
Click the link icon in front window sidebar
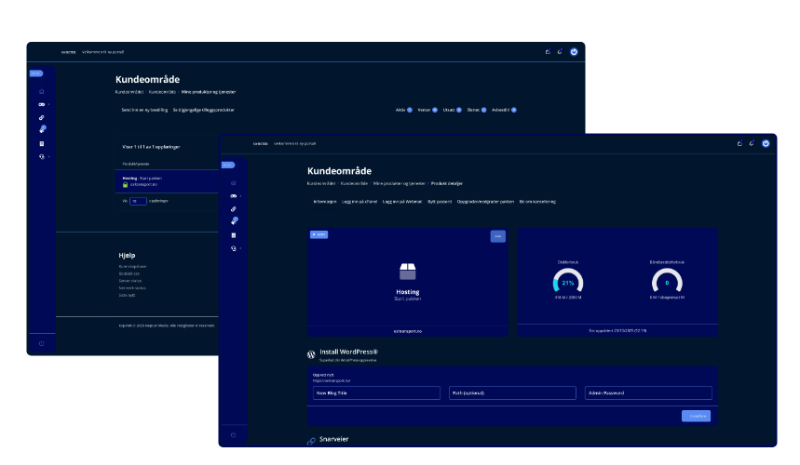tap(233, 208)
